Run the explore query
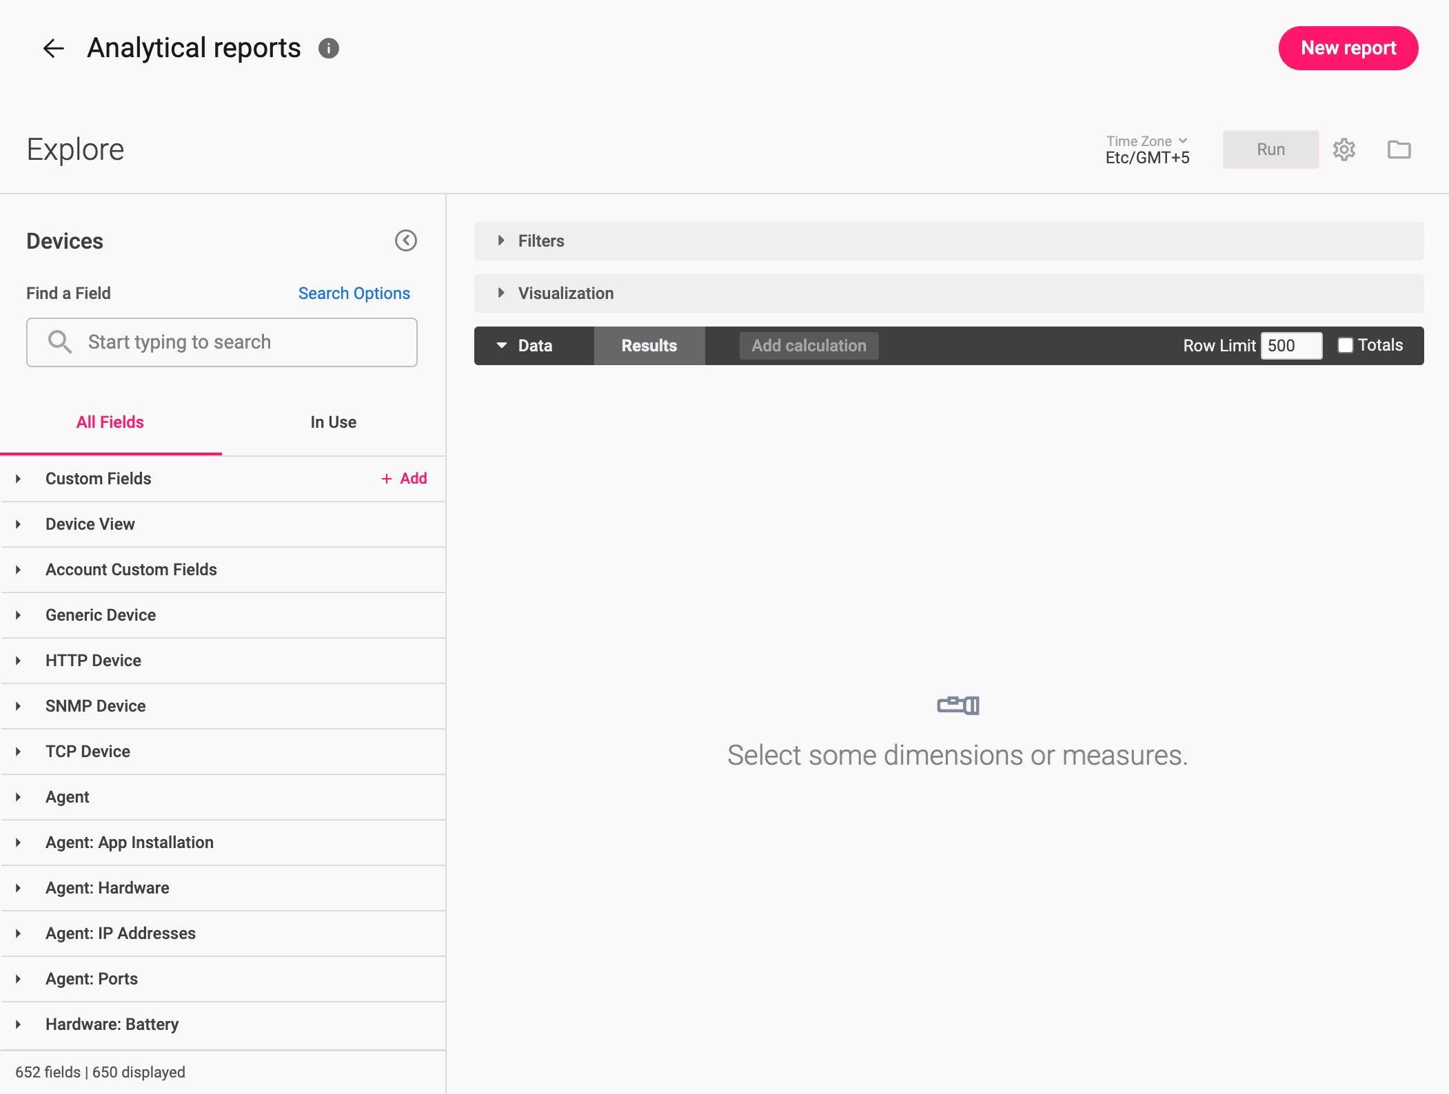The image size is (1449, 1094). tap(1270, 149)
